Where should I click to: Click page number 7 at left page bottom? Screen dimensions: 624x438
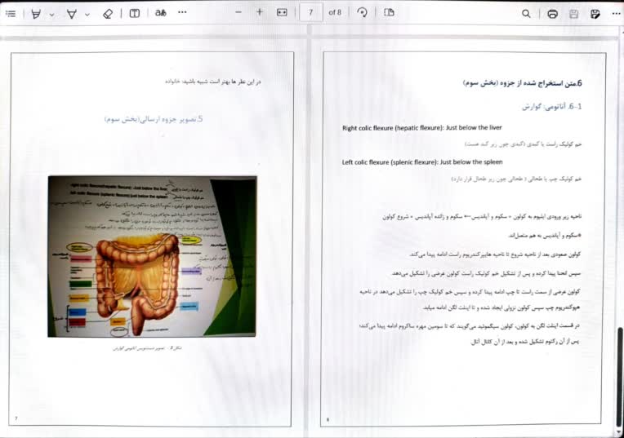coord(16,418)
